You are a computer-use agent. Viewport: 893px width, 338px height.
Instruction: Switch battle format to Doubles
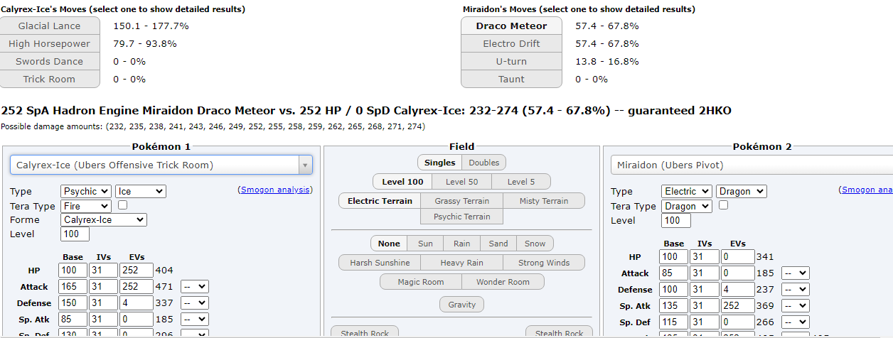click(x=484, y=163)
